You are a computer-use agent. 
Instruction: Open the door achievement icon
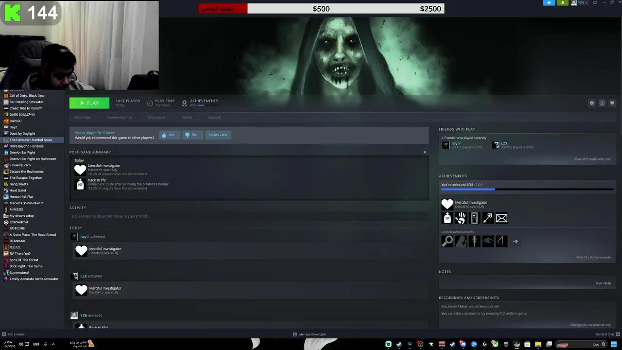[x=474, y=218]
